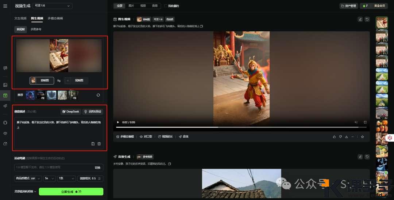Click the save prompt icon beside the trash
394x200 pixels.
coord(93,144)
